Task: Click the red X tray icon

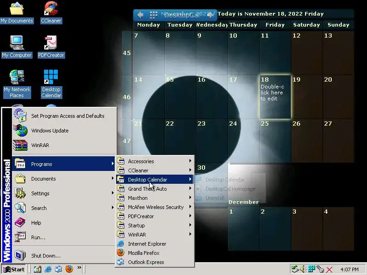Action: pos(329,269)
